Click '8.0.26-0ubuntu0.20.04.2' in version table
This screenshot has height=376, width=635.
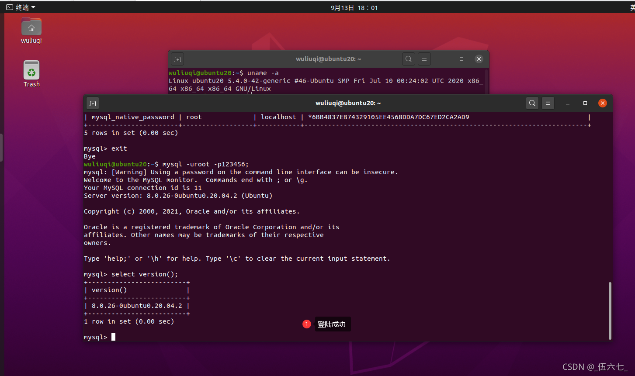[x=137, y=306]
